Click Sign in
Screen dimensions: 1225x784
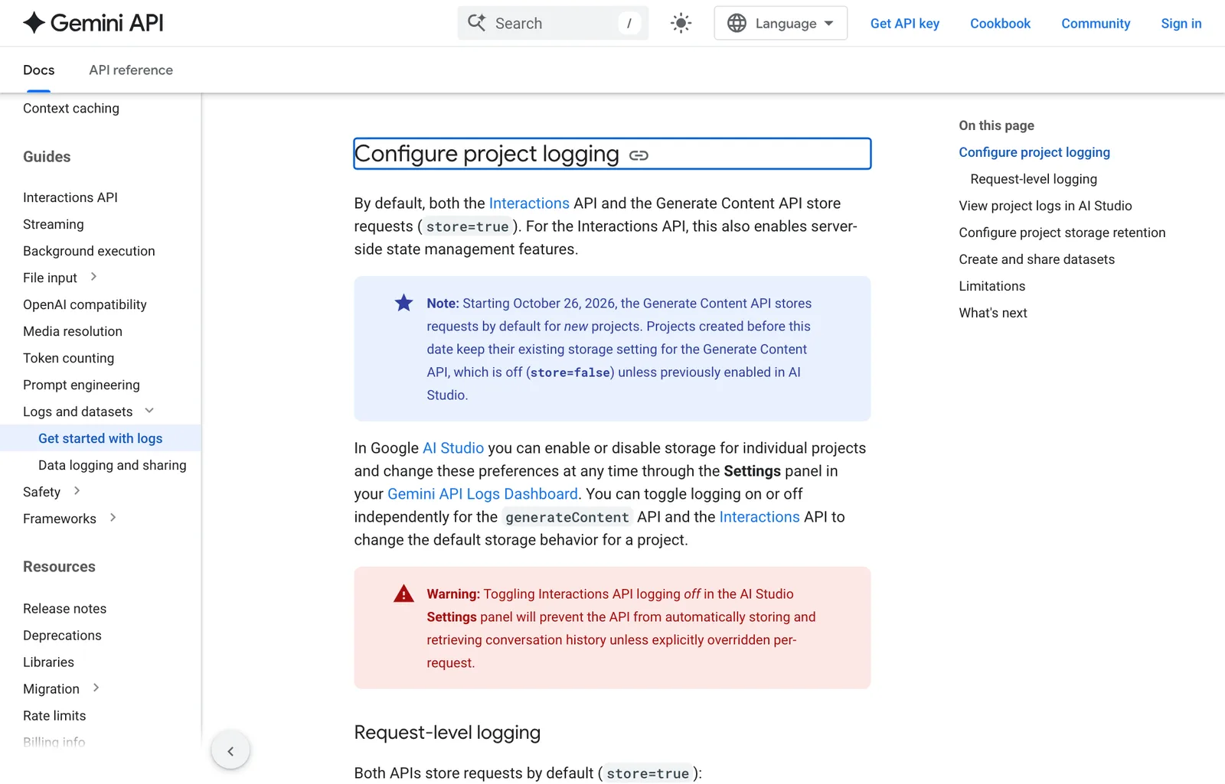coord(1181,24)
